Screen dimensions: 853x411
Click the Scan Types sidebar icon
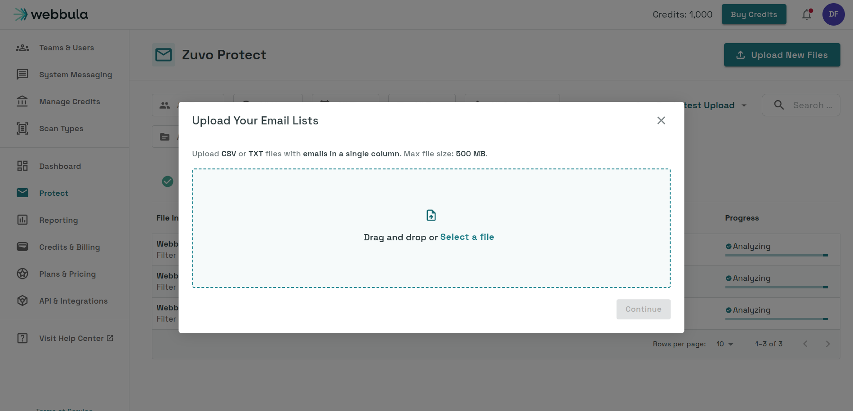pos(22,128)
